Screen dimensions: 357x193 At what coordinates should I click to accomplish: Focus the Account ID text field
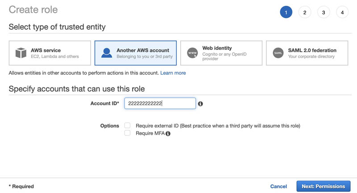(160, 103)
